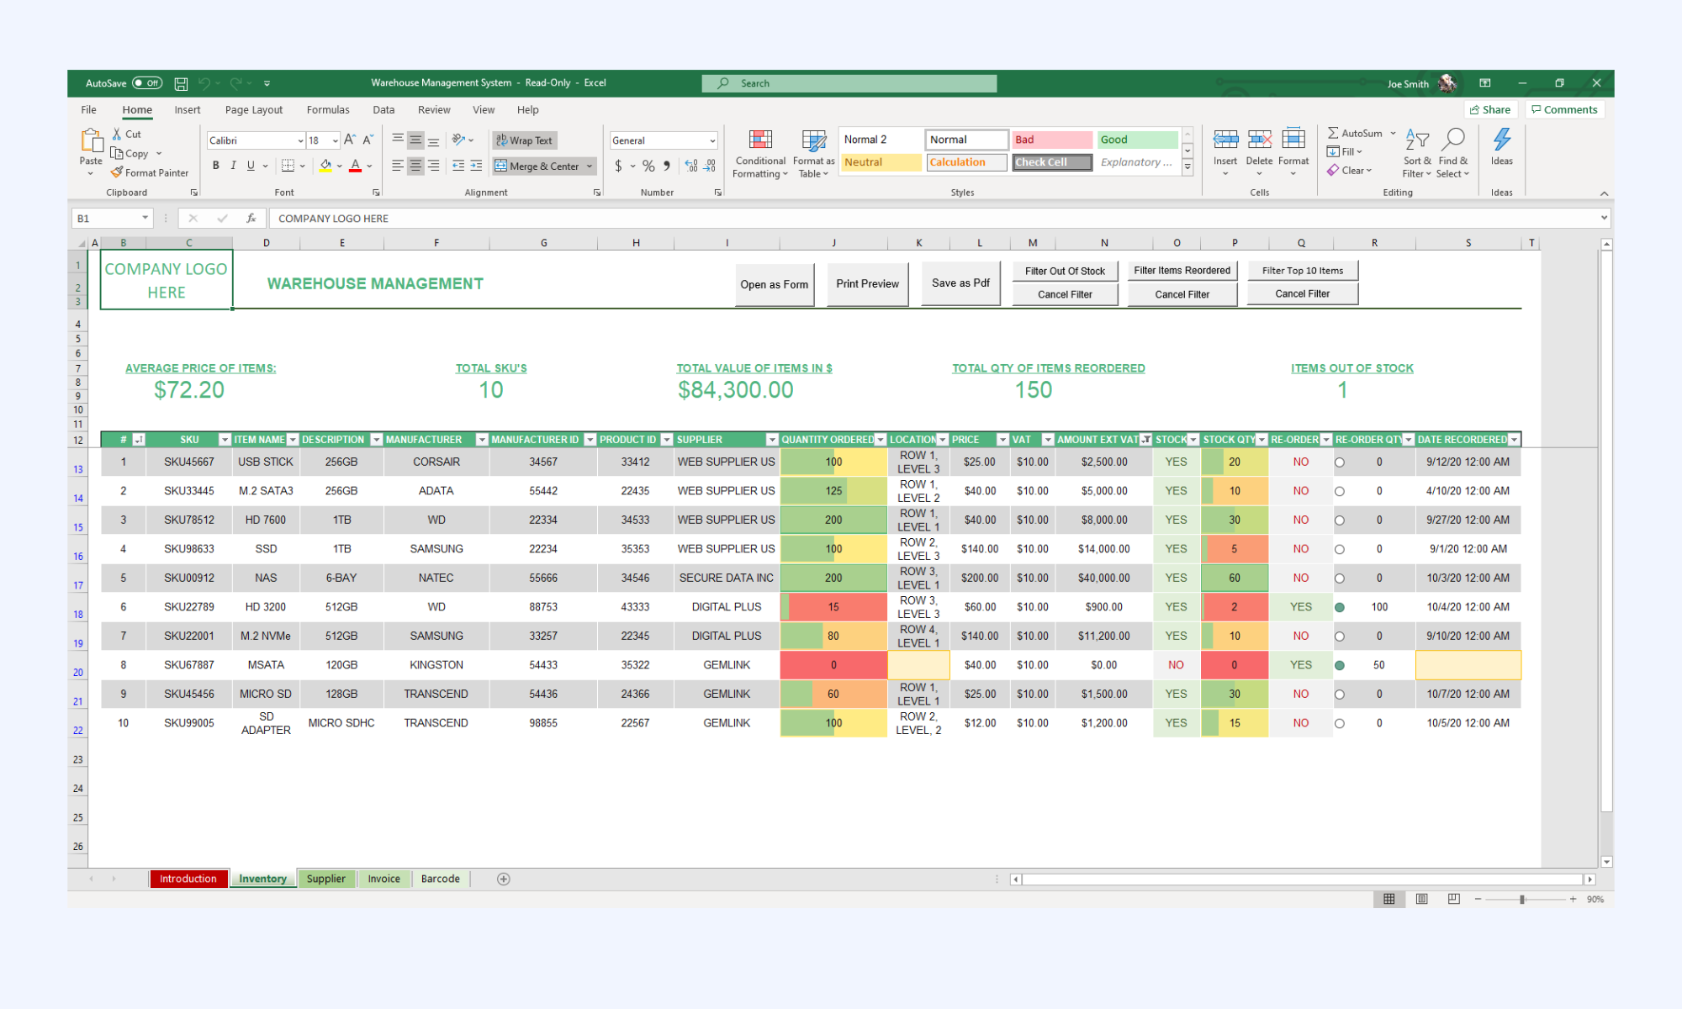The height and width of the screenshot is (1009, 1682).
Task: Apply the Good cell style swatch
Action: tap(1137, 140)
